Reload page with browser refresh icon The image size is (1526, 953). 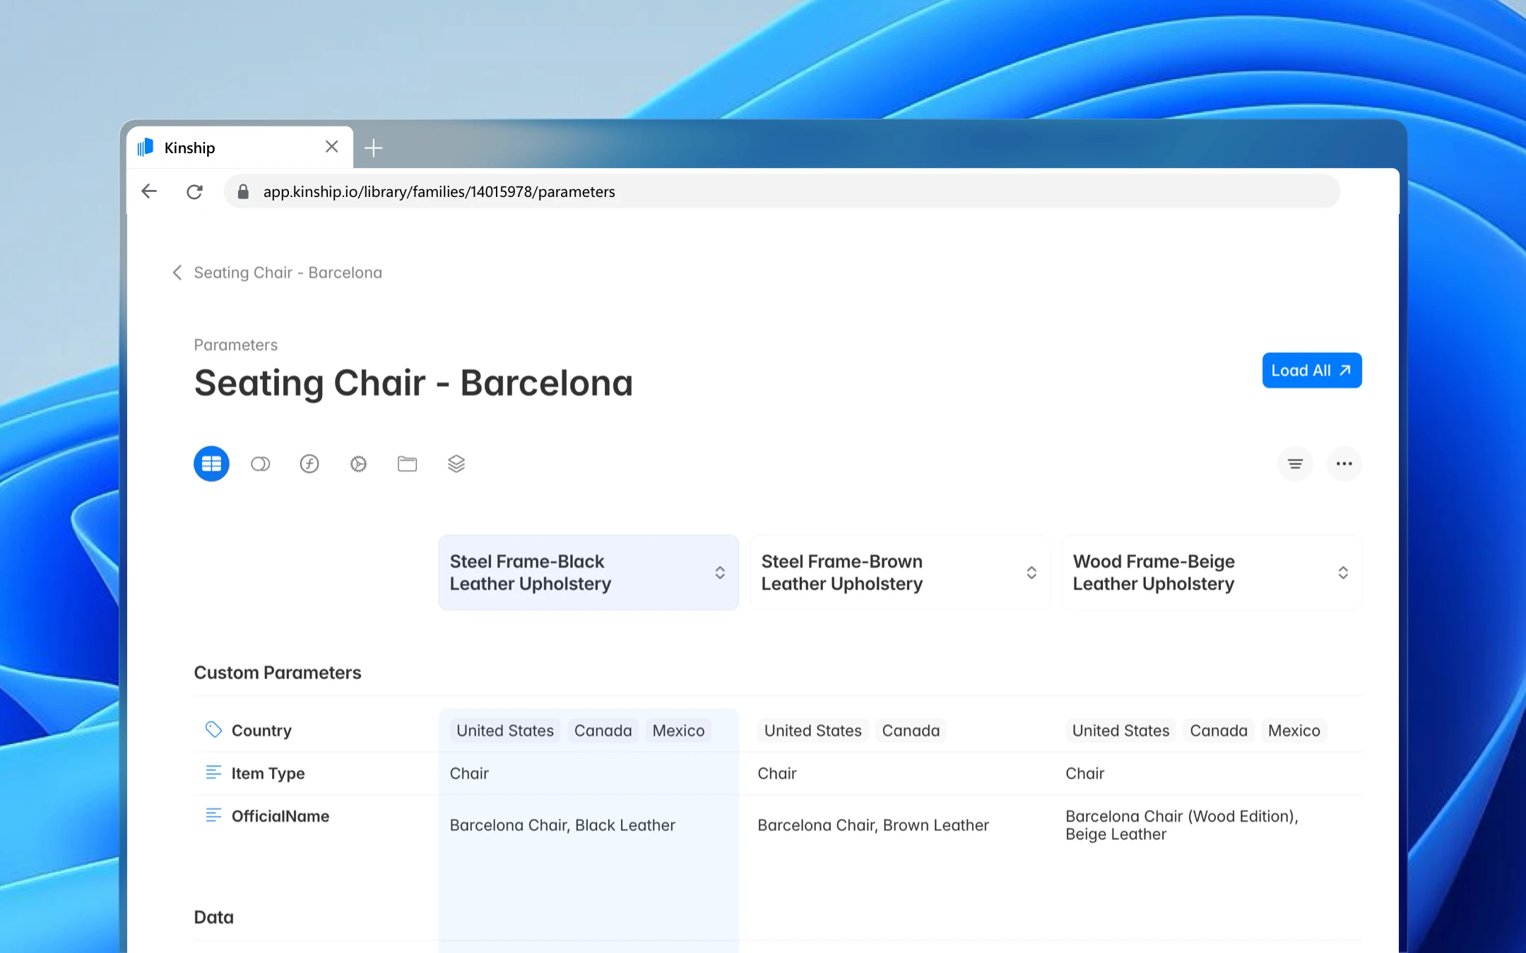tap(194, 191)
